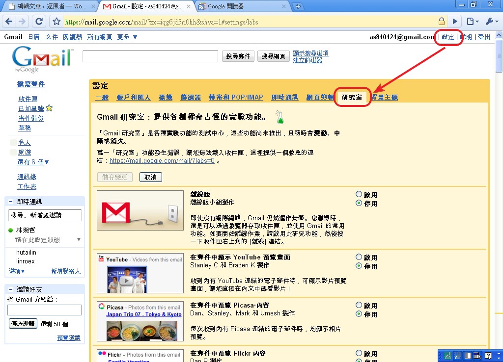Open the 轉寄和 POP/IMAP settings tab
The image size is (503, 362).
coord(236,98)
